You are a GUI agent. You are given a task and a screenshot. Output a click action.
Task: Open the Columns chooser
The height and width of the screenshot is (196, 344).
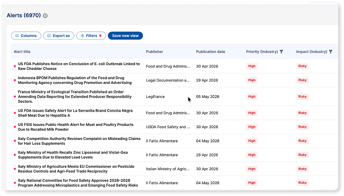click(26, 36)
